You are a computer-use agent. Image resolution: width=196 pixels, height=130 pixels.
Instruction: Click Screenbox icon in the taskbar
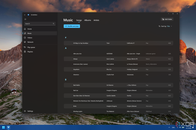pyautogui.click(x=8, y=127)
